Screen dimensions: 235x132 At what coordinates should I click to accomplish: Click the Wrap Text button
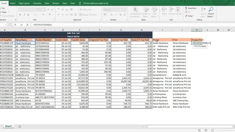click(x=86, y=10)
